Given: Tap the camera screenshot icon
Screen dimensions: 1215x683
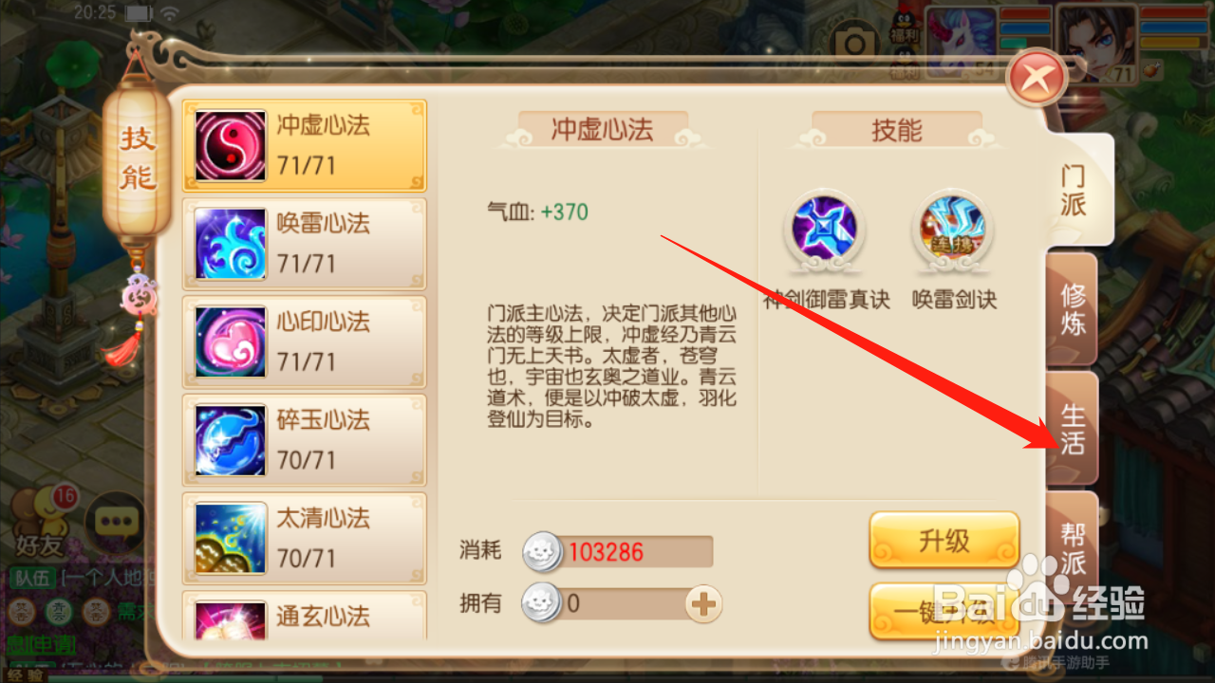Looking at the screenshot, I should click(x=855, y=43).
